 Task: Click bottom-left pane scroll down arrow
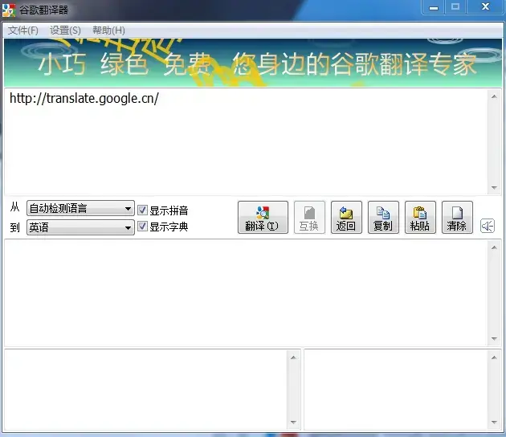point(293,423)
